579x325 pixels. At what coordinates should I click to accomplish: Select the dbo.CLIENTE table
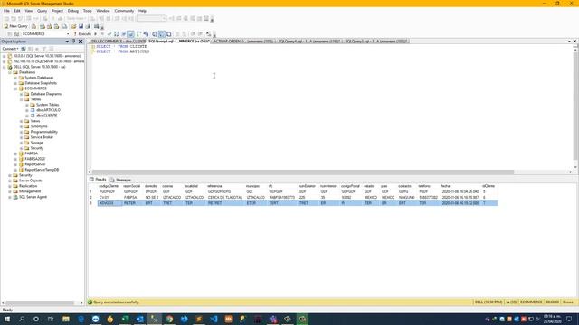pos(46,116)
